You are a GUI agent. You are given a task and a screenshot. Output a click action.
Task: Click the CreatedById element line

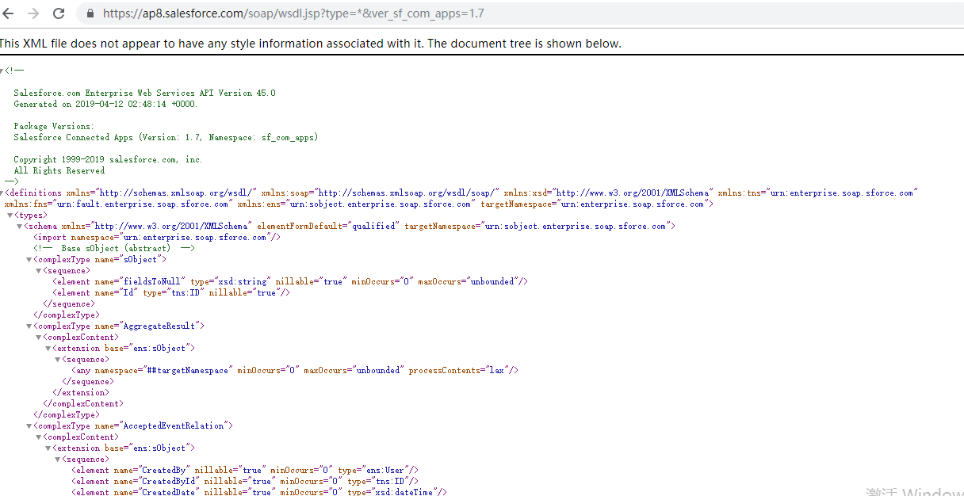245,481
